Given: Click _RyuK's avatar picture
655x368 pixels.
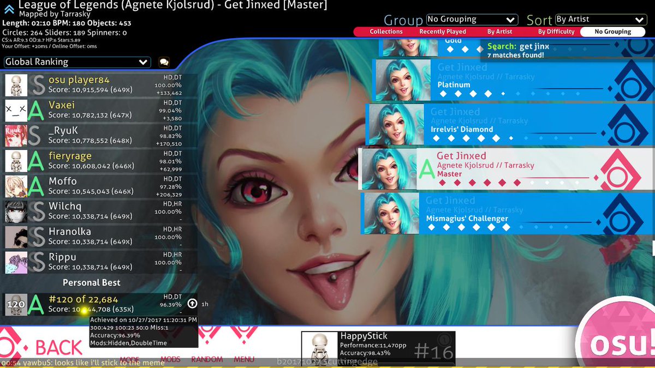Looking at the screenshot, I should 16,136.
